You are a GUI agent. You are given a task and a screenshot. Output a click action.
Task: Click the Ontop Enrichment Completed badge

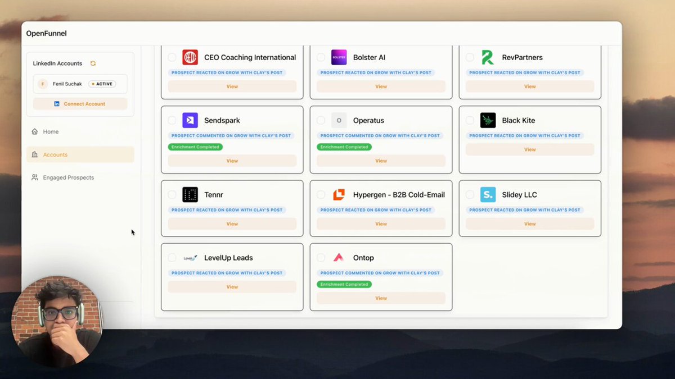(x=344, y=284)
